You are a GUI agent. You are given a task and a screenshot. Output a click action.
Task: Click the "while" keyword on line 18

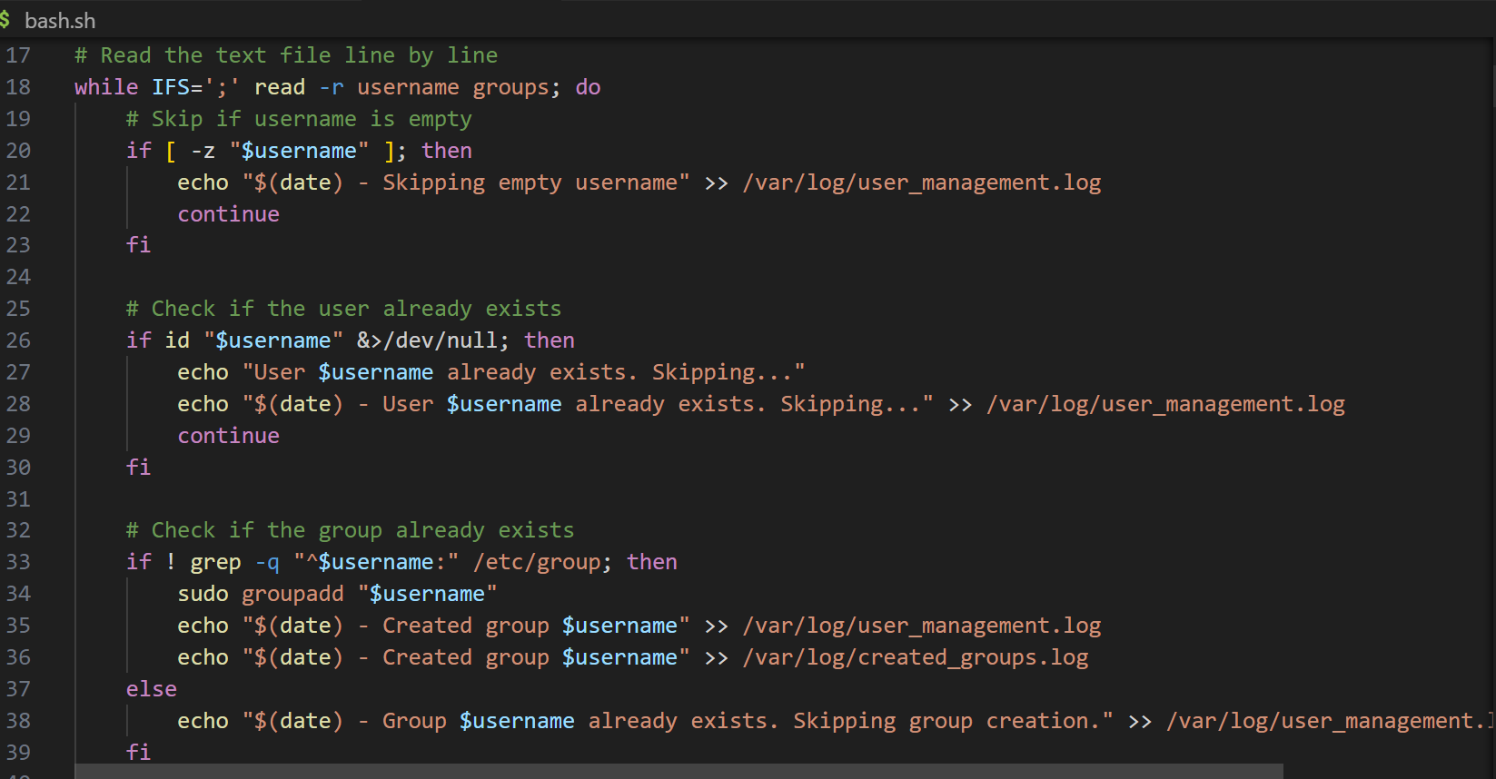(106, 87)
